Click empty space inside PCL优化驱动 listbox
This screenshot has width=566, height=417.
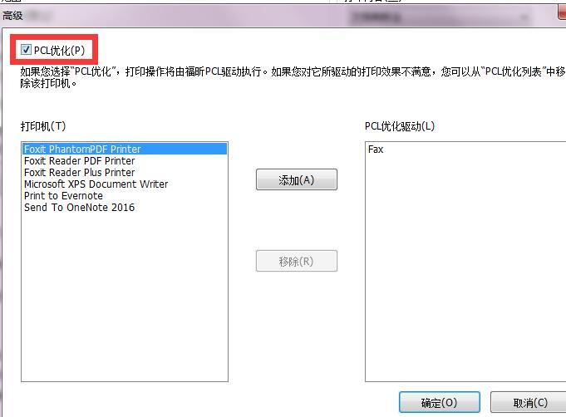tap(465, 267)
